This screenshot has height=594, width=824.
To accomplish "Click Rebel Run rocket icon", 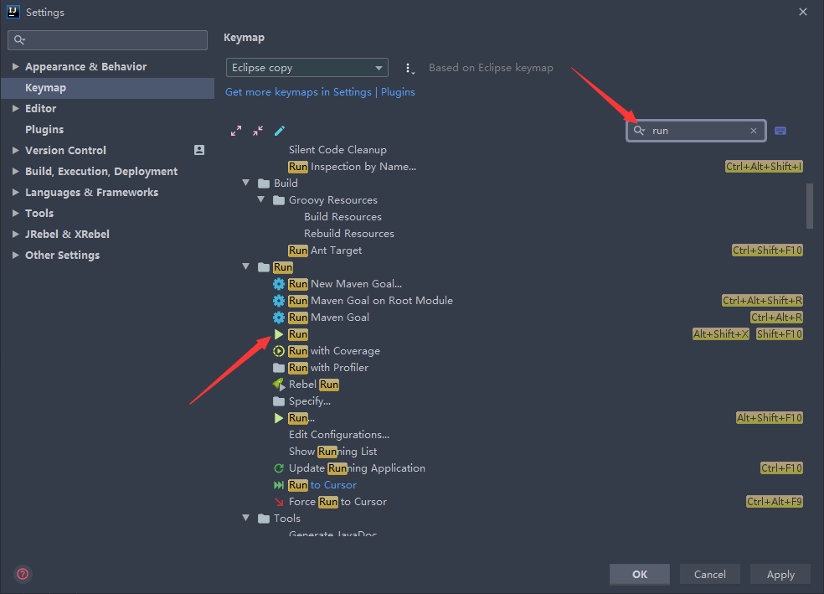I will point(279,385).
